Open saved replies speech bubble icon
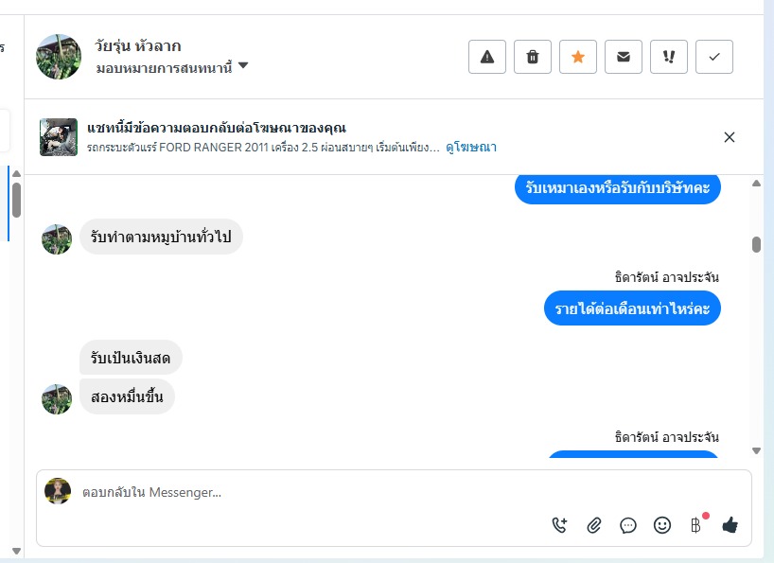The width and height of the screenshot is (774, 563). click(628, 525)
